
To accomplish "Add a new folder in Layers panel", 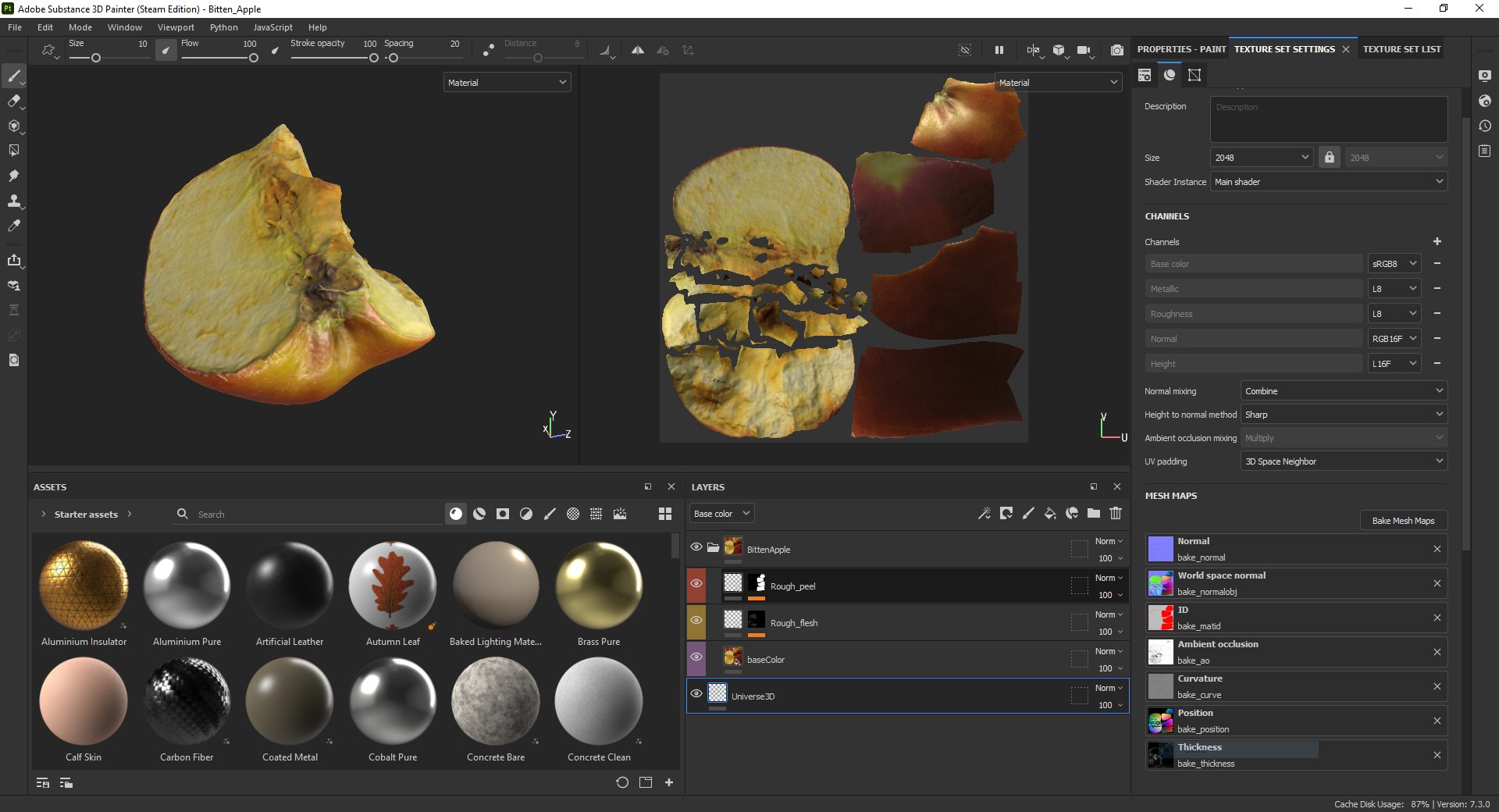I will click(x=1094, y=513).
